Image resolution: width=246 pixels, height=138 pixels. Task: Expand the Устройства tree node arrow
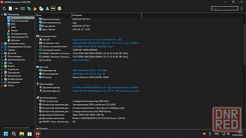[x=2, y=69]
